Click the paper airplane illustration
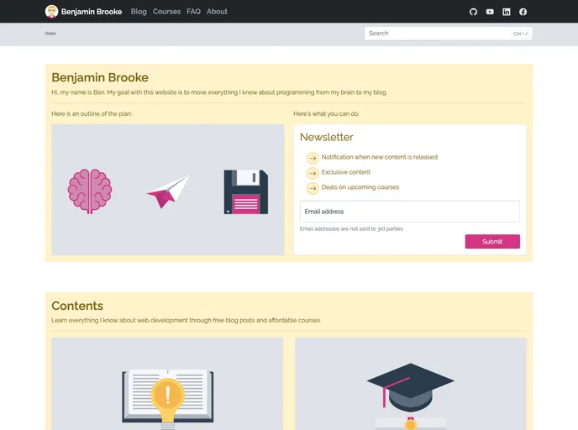Viewport: 578px width, 430px height. tap(168, 191)
